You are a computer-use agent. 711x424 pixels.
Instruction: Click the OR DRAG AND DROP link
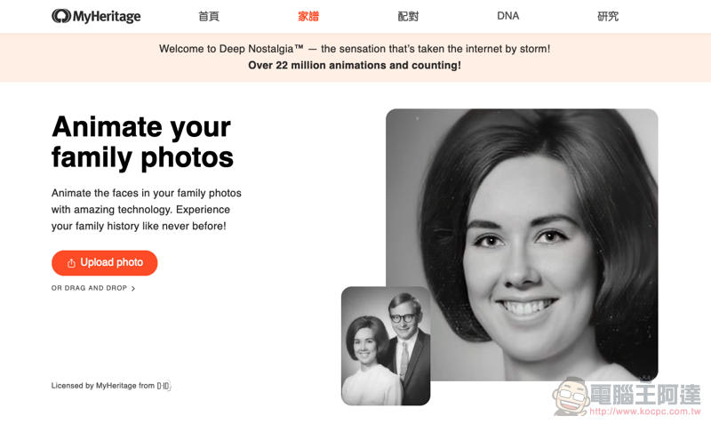coord(90,288)
